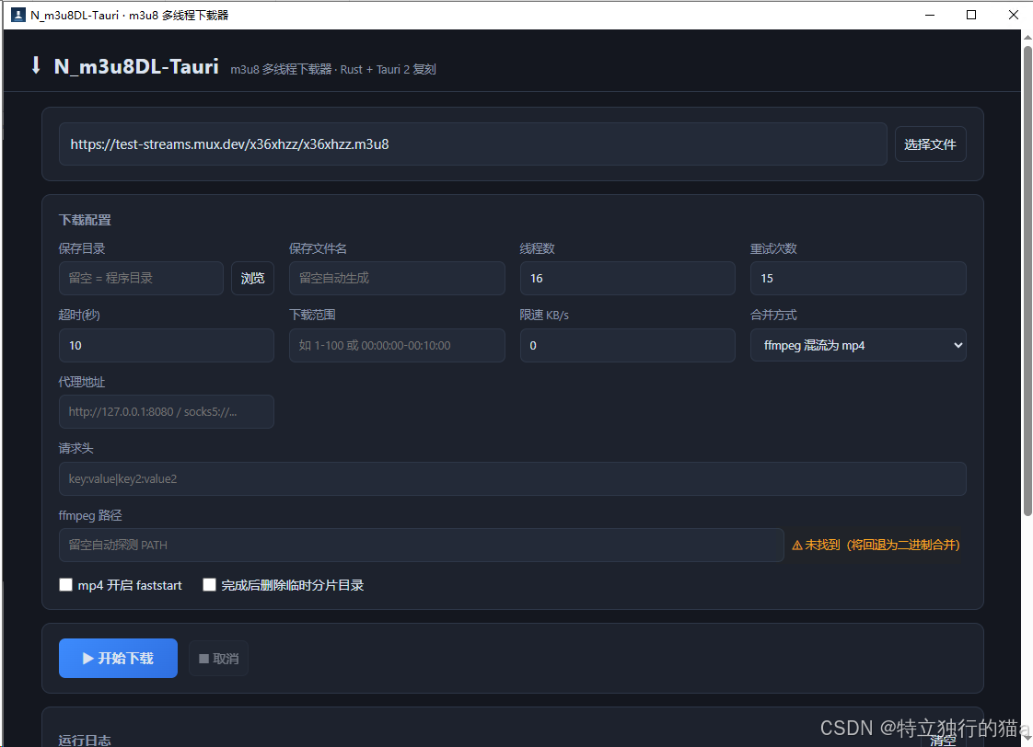The width and height of the screenshot is (1033, 747).
Task: Click the download arrow logo beside N_m3u8DL-Tauri
Action: [36, 65]
